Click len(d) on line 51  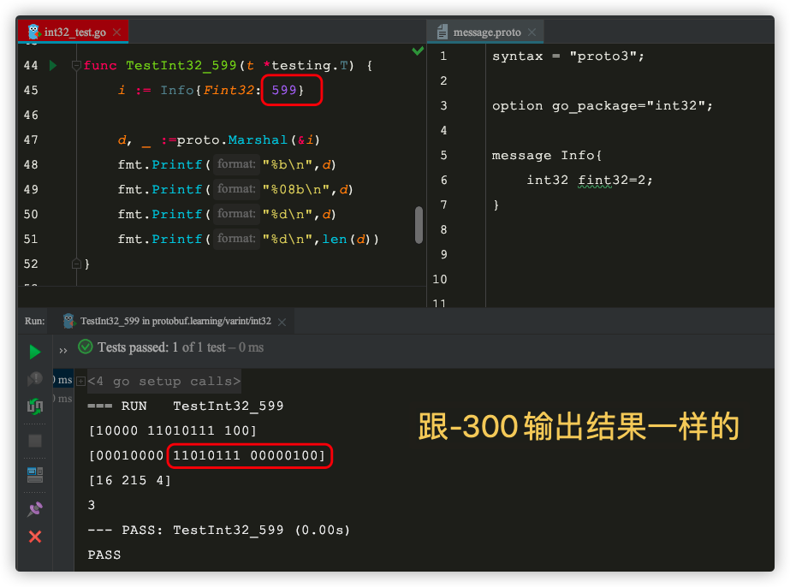click(346, 239)
